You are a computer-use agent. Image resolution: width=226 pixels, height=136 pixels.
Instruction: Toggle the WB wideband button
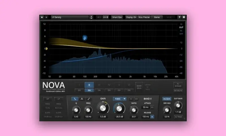136,99
